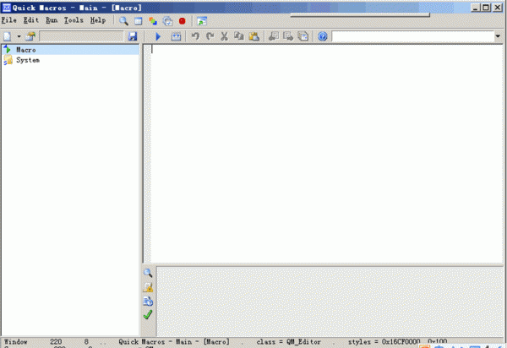
Task: Click the 'Window' label in the status bar
Action: coord(15,341)
